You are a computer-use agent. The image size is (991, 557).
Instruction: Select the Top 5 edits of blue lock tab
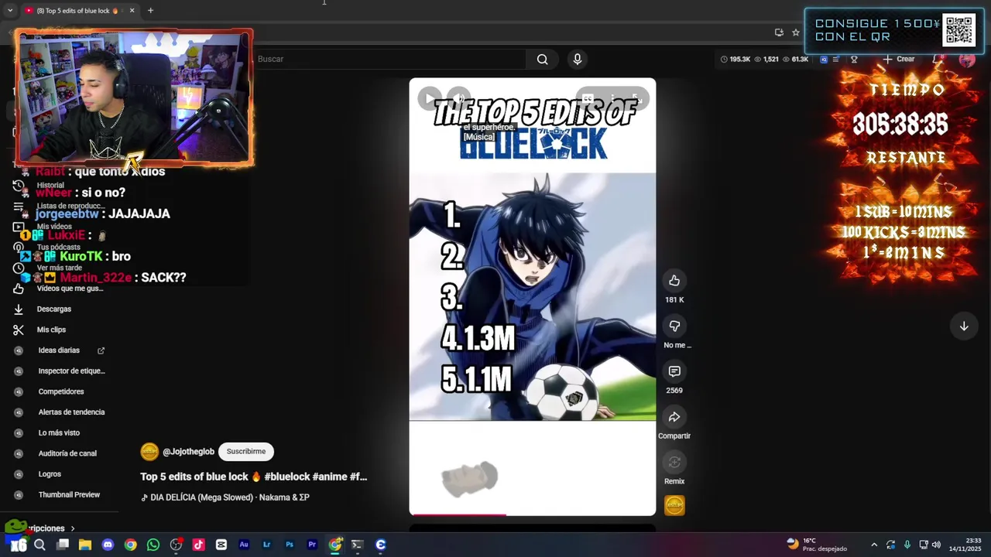click(77, 11)
